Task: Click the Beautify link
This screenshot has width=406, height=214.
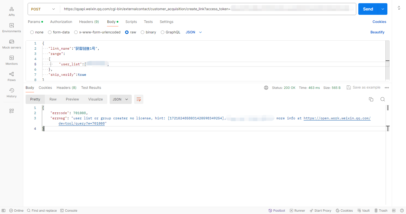Action: point(377,32)
